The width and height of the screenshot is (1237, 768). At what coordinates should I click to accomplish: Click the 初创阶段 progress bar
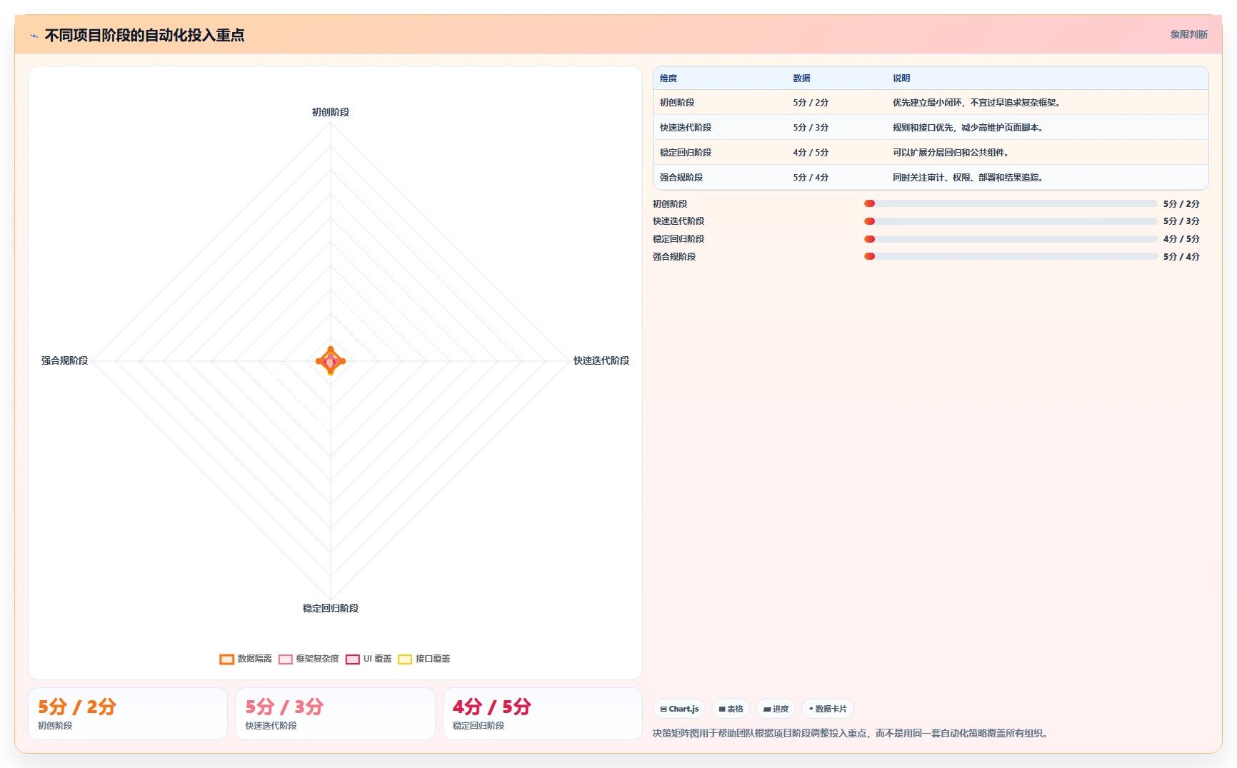(1011, 204)
